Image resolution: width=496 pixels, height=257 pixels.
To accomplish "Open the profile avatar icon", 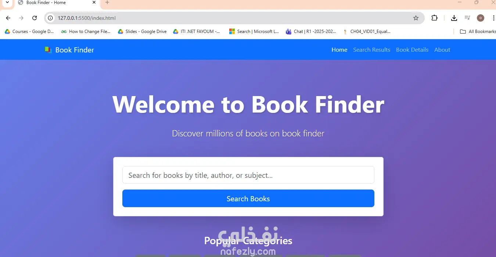I will point(481,18).
